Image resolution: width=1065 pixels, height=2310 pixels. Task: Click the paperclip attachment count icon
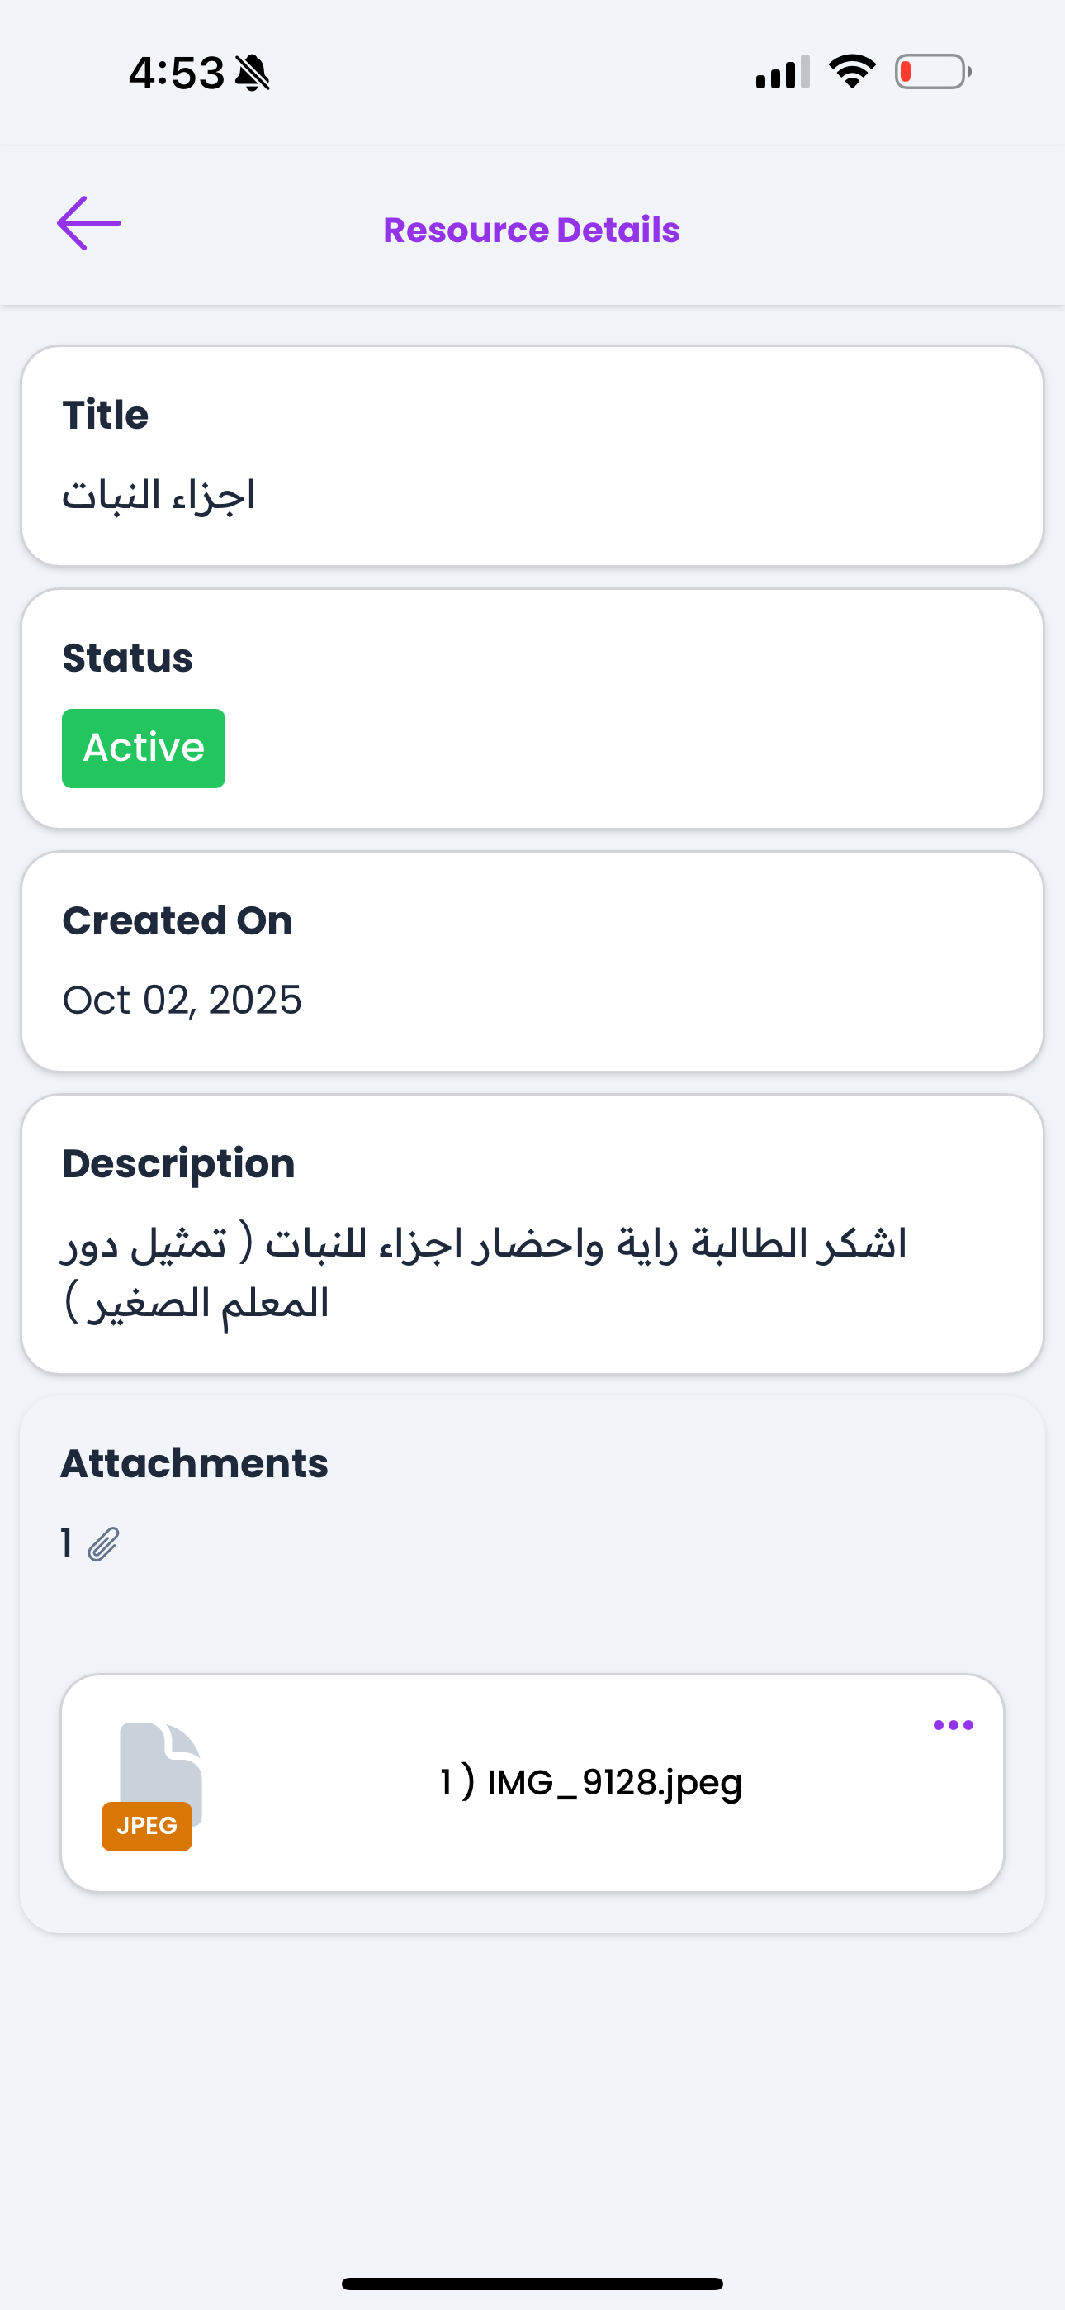coord(103,1544)
